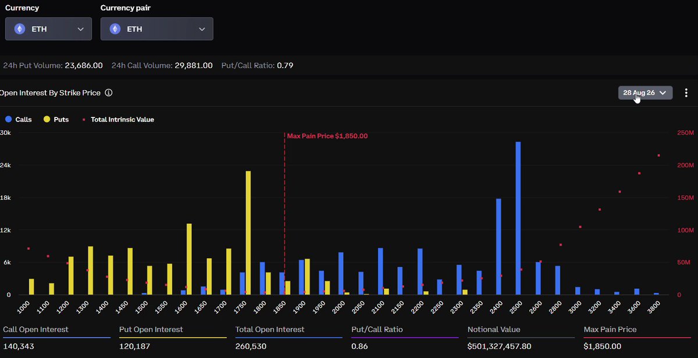
Task: Select the Put/Call Ratio summary card
Action: [405, 338]
